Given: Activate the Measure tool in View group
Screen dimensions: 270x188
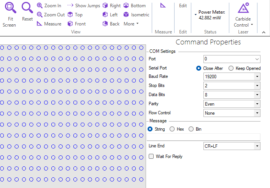Looking at the screenshot, I should (49, 24).
